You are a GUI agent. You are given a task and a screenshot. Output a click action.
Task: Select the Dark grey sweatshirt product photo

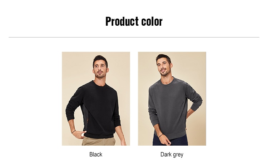tap(172, 99)
